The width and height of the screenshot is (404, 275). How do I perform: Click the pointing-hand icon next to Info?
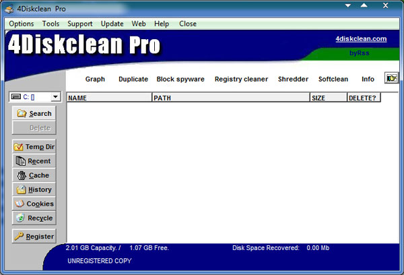pos(391,78)
